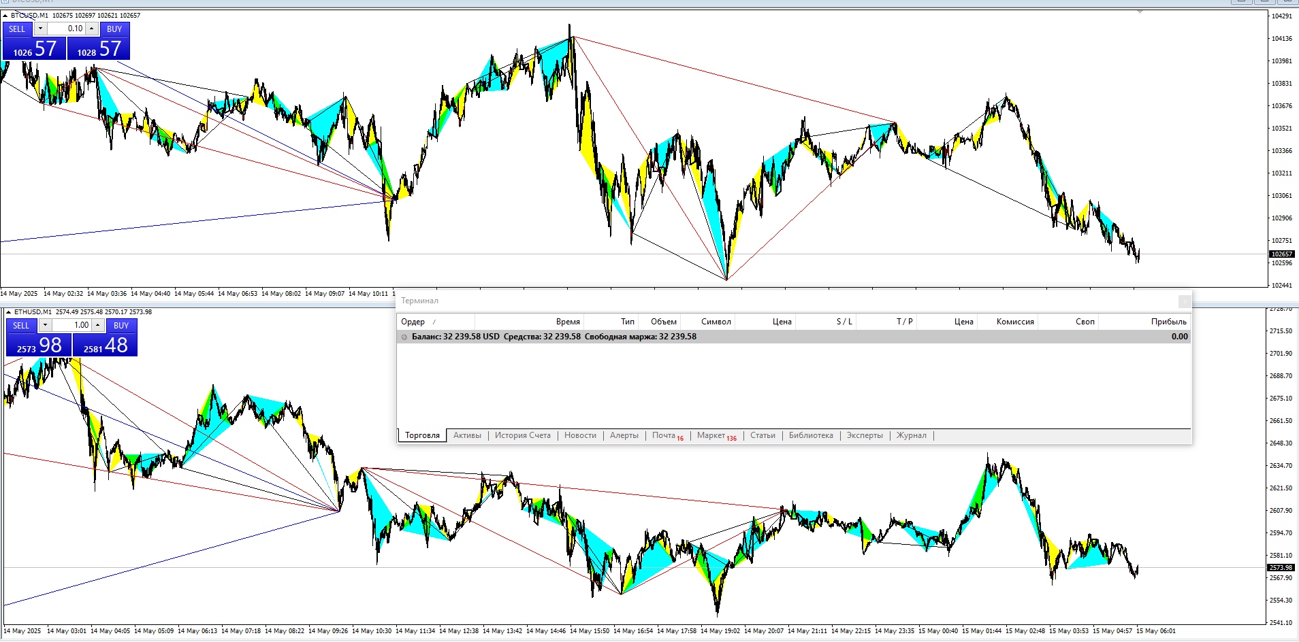Click the Терминал panel title
This screenshot has height=642, width=1299.
[419, 301]
